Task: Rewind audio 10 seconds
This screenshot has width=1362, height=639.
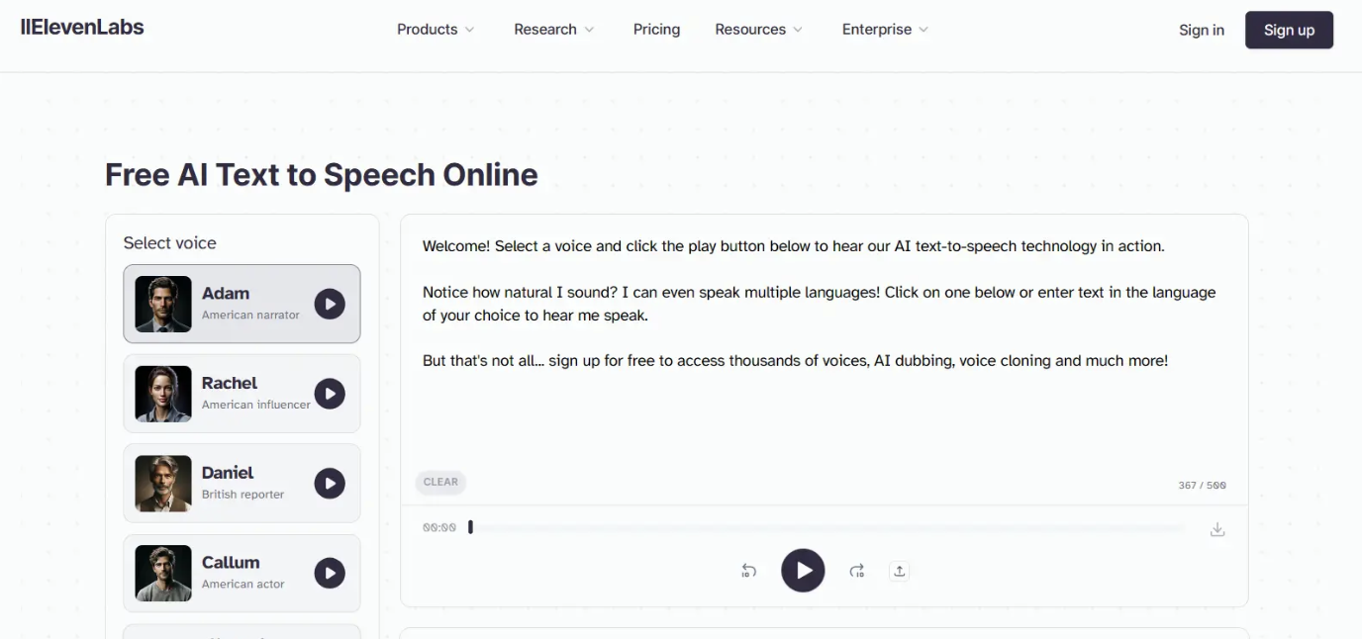Action: point(749,571)
